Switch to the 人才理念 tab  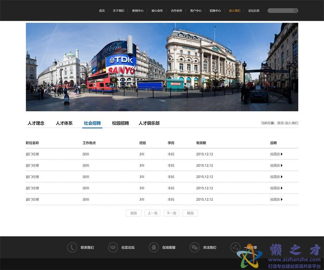tap(36, 123)
